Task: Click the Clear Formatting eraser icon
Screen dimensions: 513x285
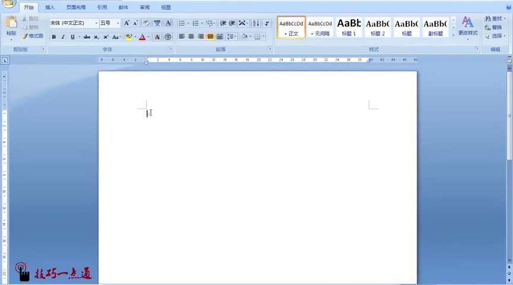Action: pyautogui.click(x=146, y=23)
